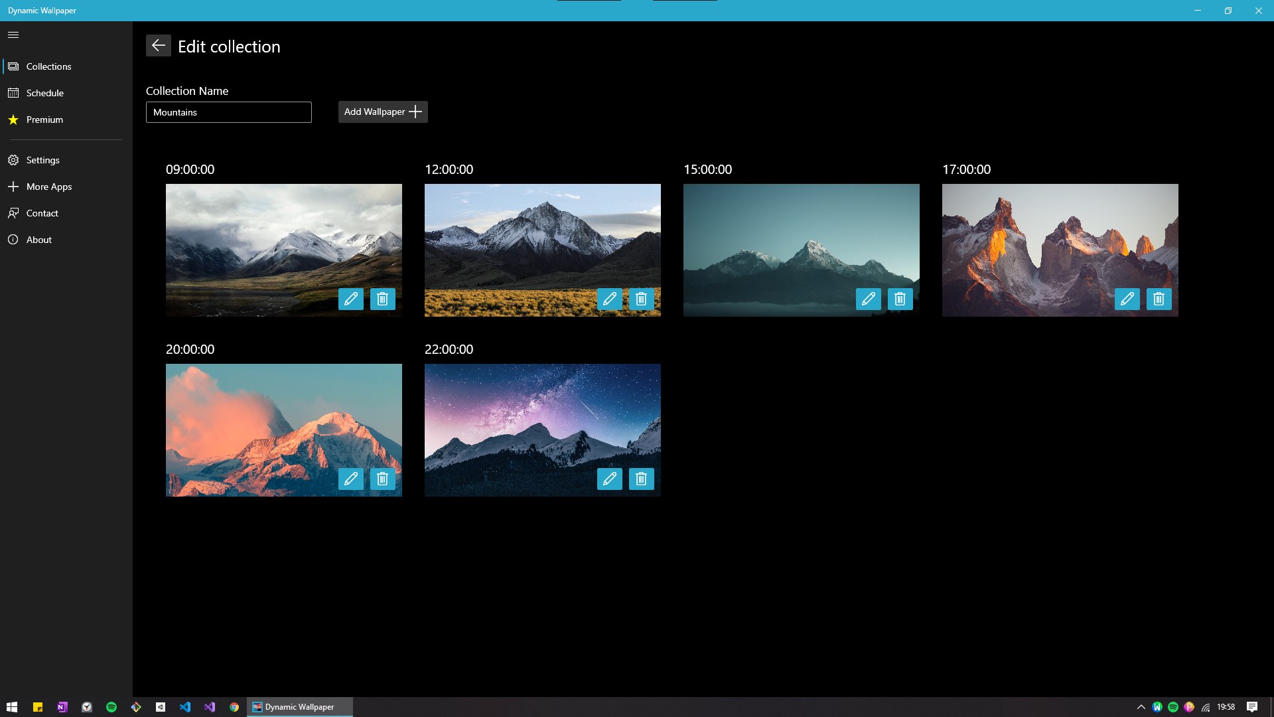The width and height of the screenshot is (1274, 717).
Task: Click Dynamic Wallpaper in taskbar
Action: 299,706
